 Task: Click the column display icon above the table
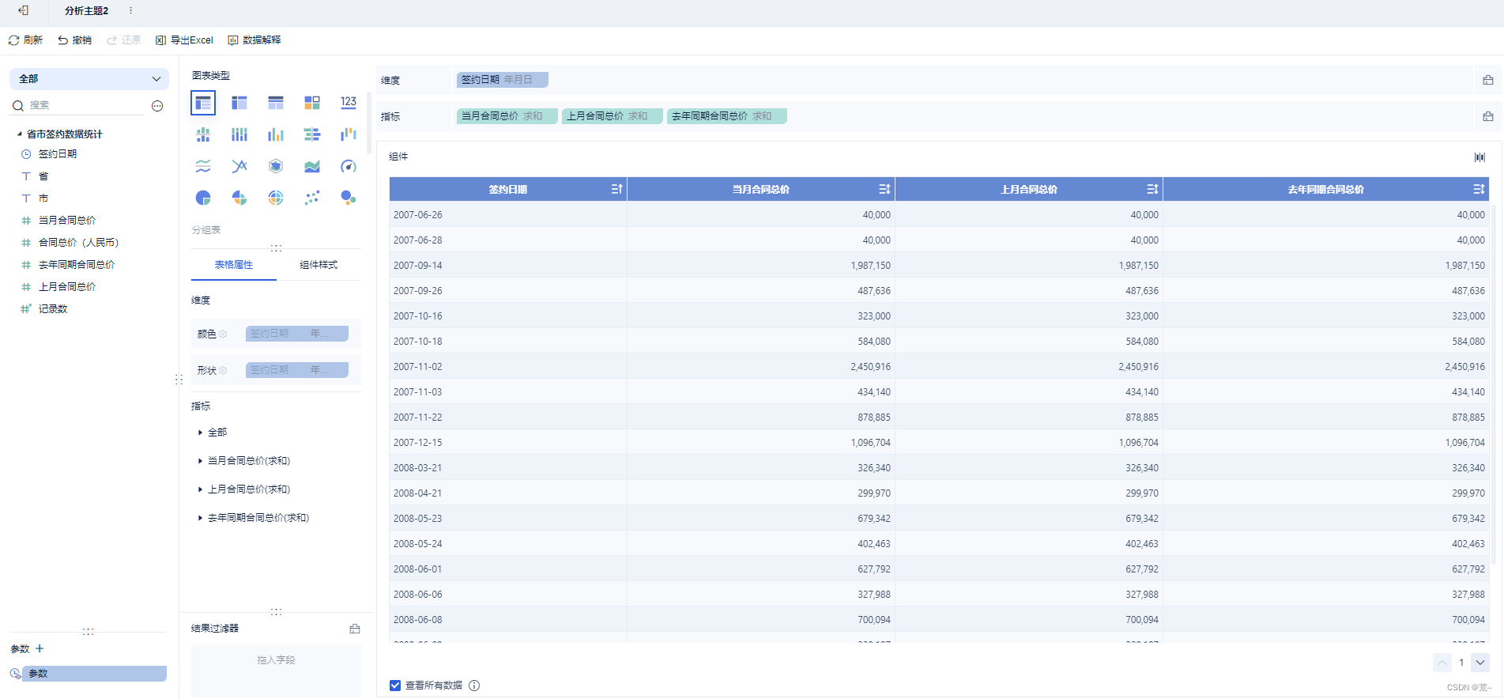pos(1479,157)
